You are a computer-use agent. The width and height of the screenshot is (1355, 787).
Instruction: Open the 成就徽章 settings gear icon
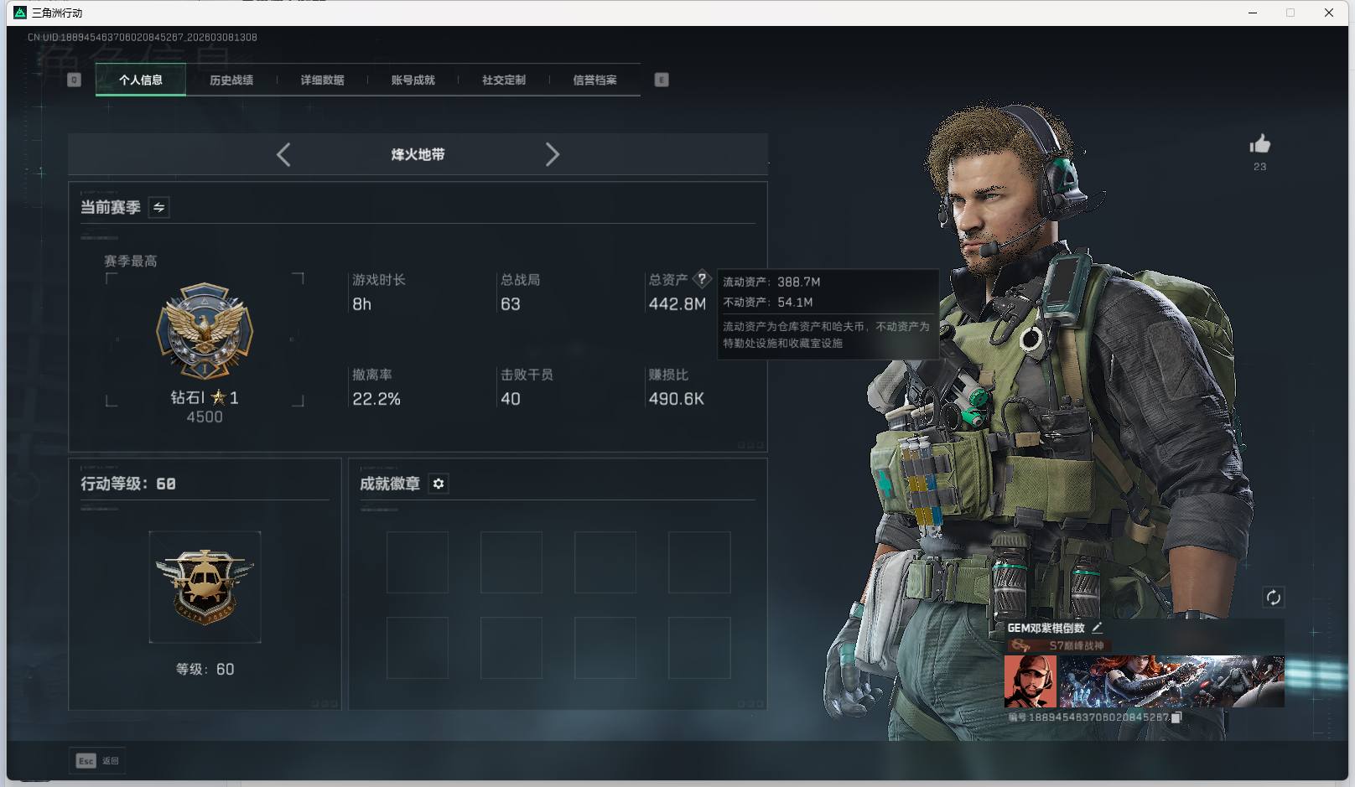click(x=439, y=484)
